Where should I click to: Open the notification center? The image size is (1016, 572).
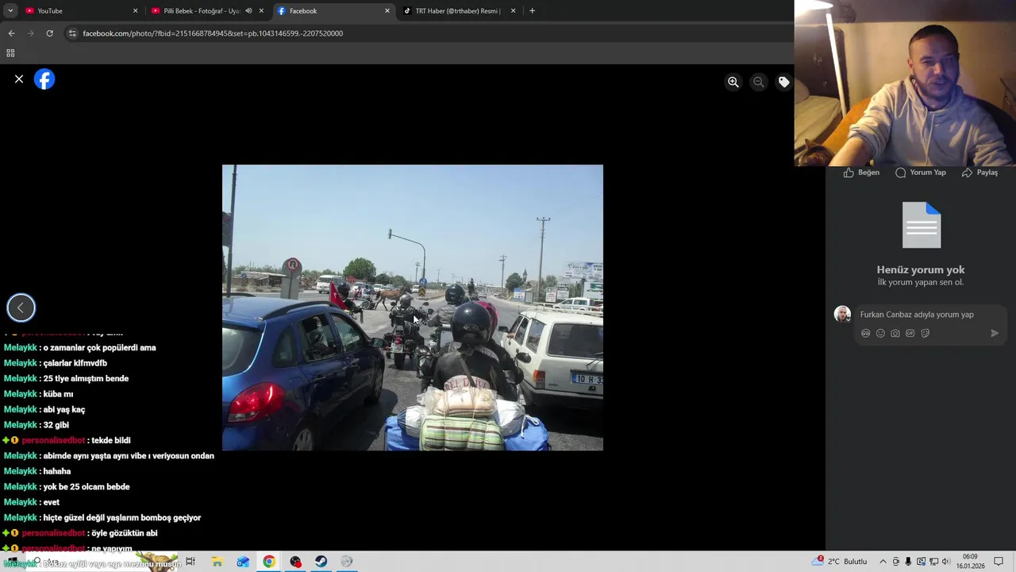[x=999, y=562]
